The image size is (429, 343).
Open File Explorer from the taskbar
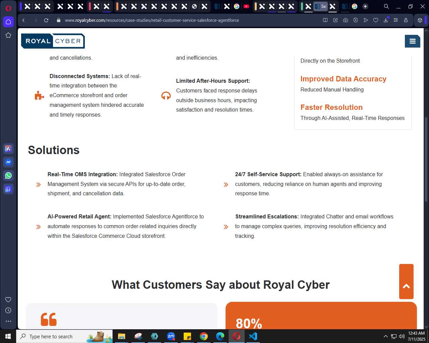tap(121, 336)
